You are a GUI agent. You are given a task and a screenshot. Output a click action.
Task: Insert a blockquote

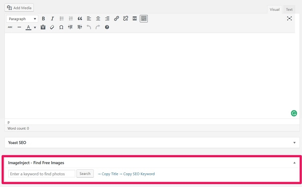(80, 19)
